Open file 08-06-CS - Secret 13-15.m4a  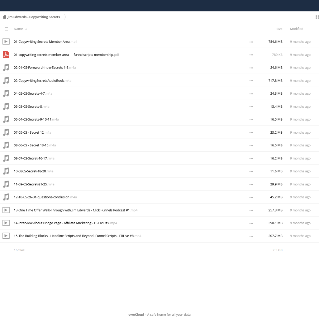tap(35, 145)
